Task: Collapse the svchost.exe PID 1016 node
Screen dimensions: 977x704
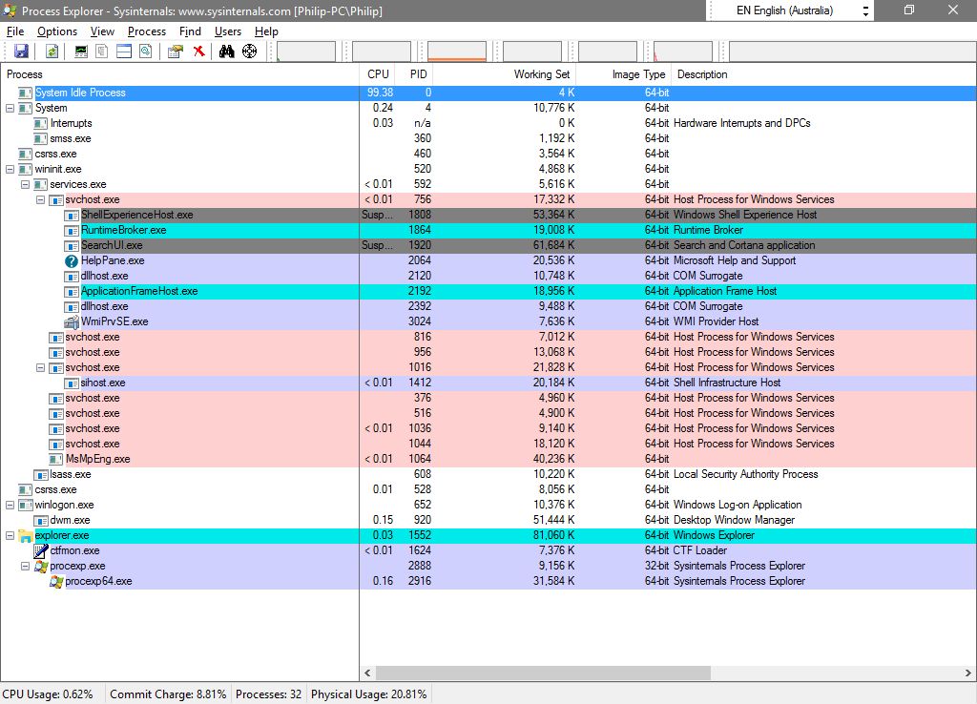Action: (x=40, y=367)
